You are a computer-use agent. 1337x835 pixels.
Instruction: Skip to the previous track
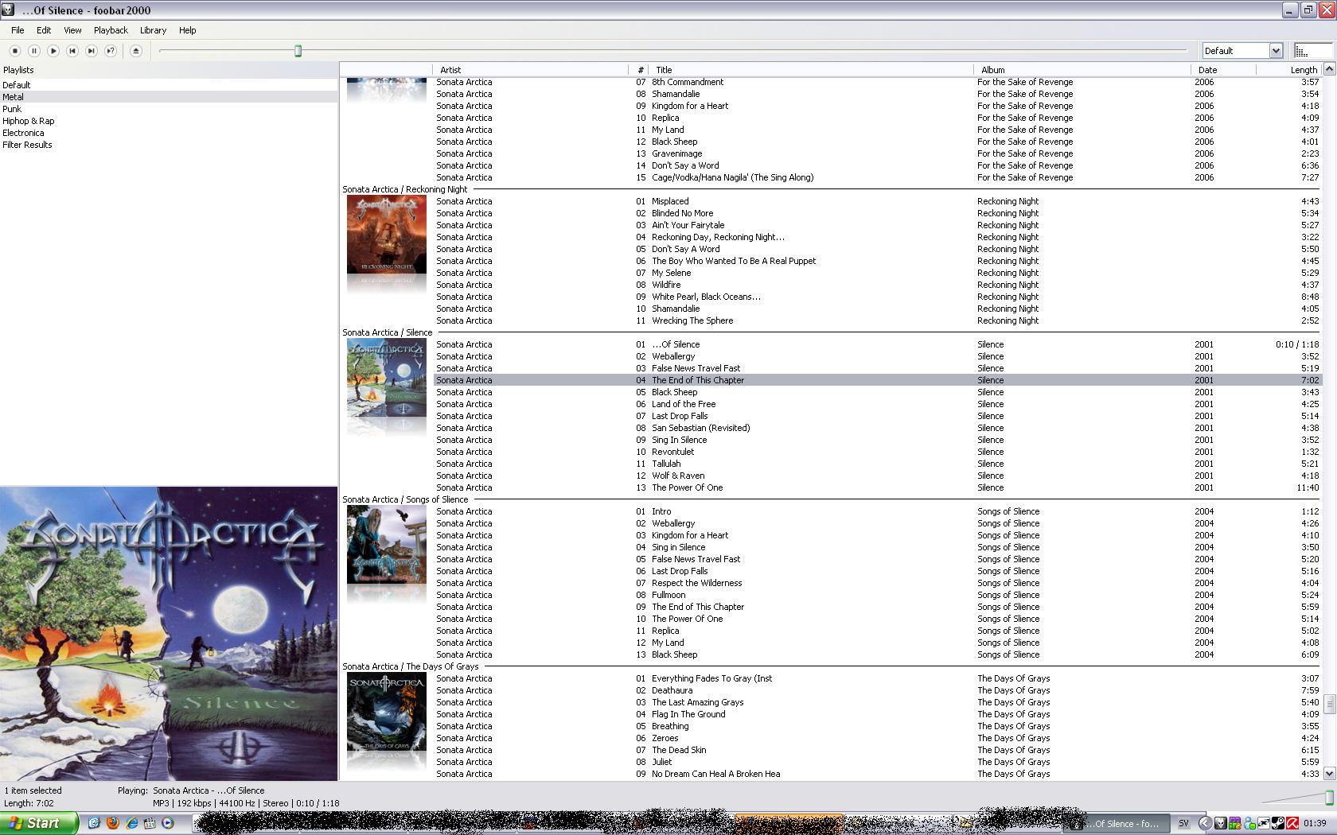click(x=72, y=51)
